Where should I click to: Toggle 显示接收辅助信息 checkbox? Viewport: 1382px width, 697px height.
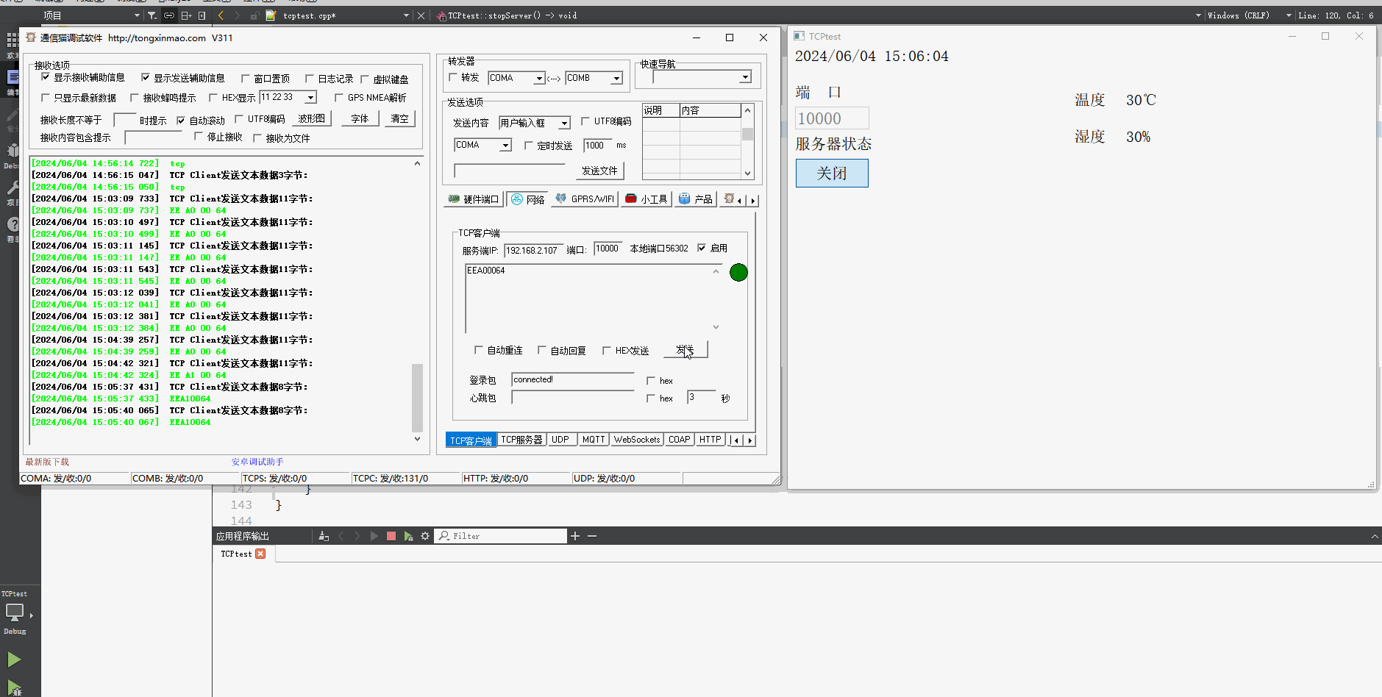tap(46, 77)
